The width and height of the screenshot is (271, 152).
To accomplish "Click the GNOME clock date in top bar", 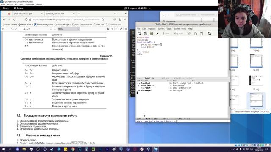I will click(x=135, y=8).
